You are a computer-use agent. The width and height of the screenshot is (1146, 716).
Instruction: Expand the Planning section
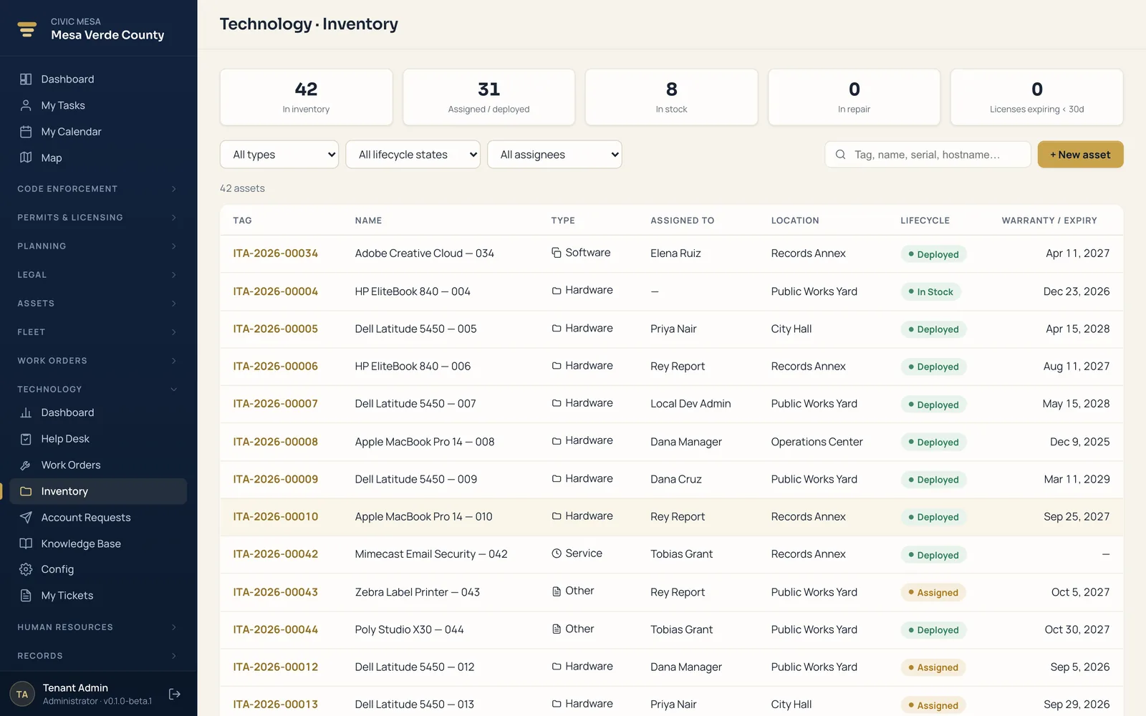(x=98, y=246)
